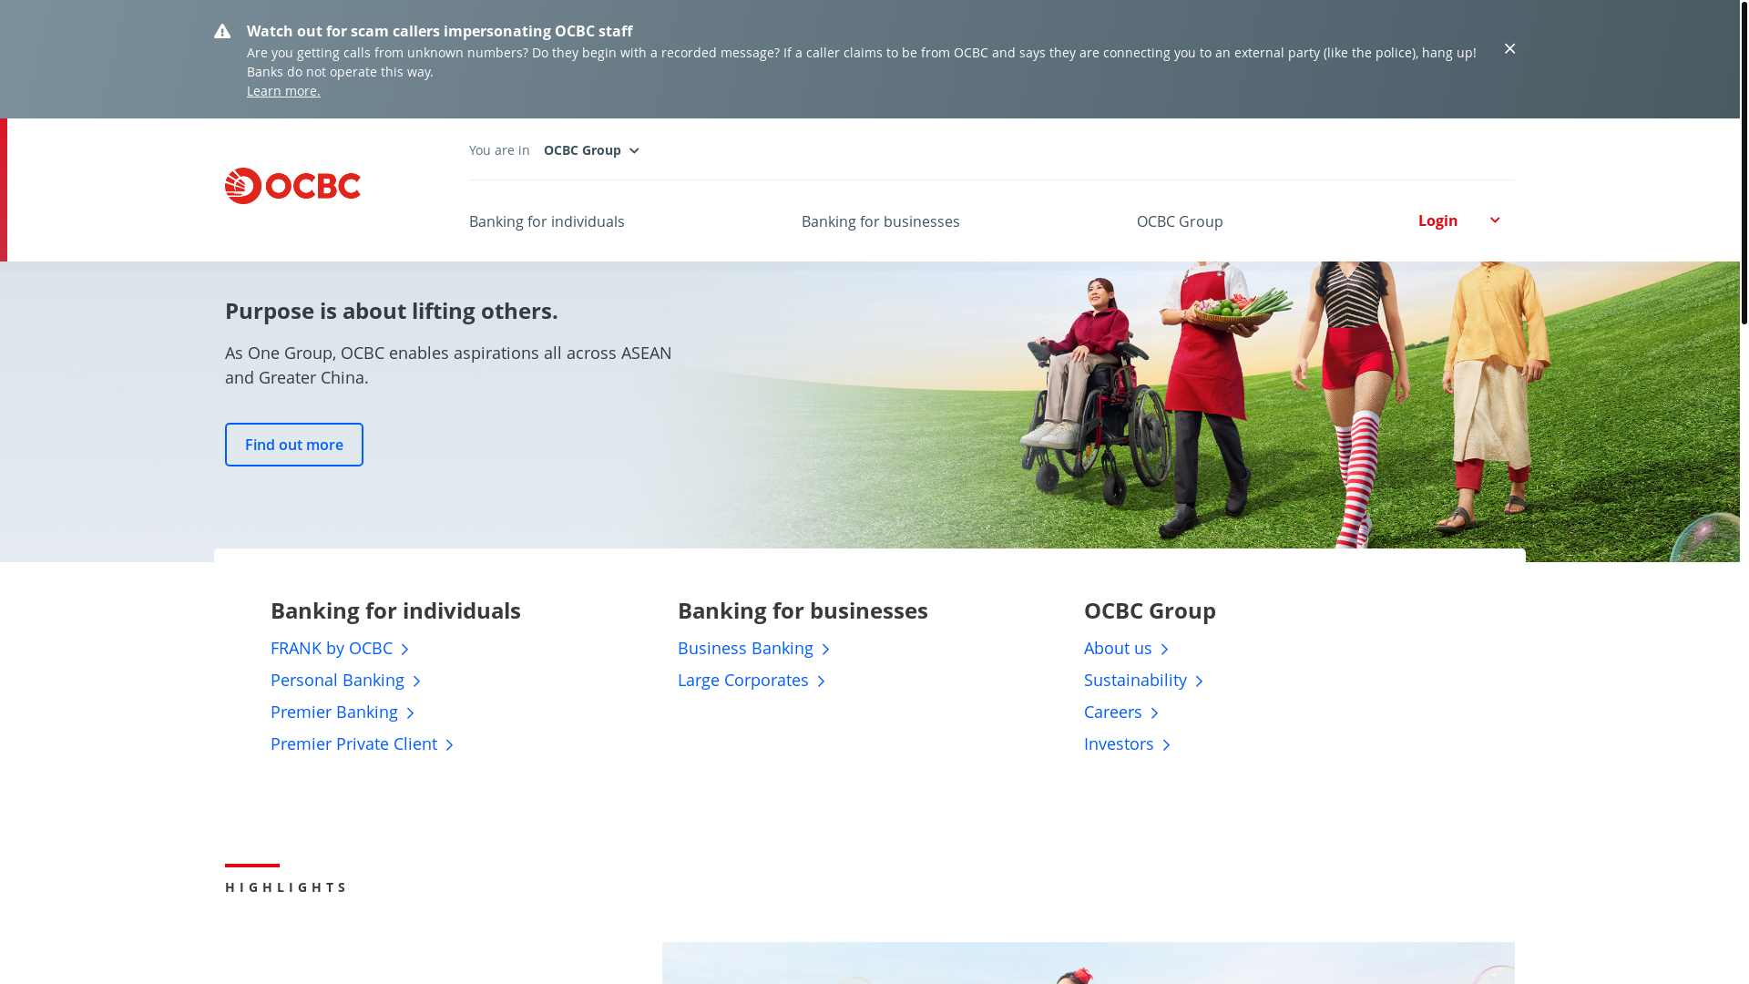Screen dimensions: 1749x984
Task: Open Premier Private Client link
Action: pos(363,743)
